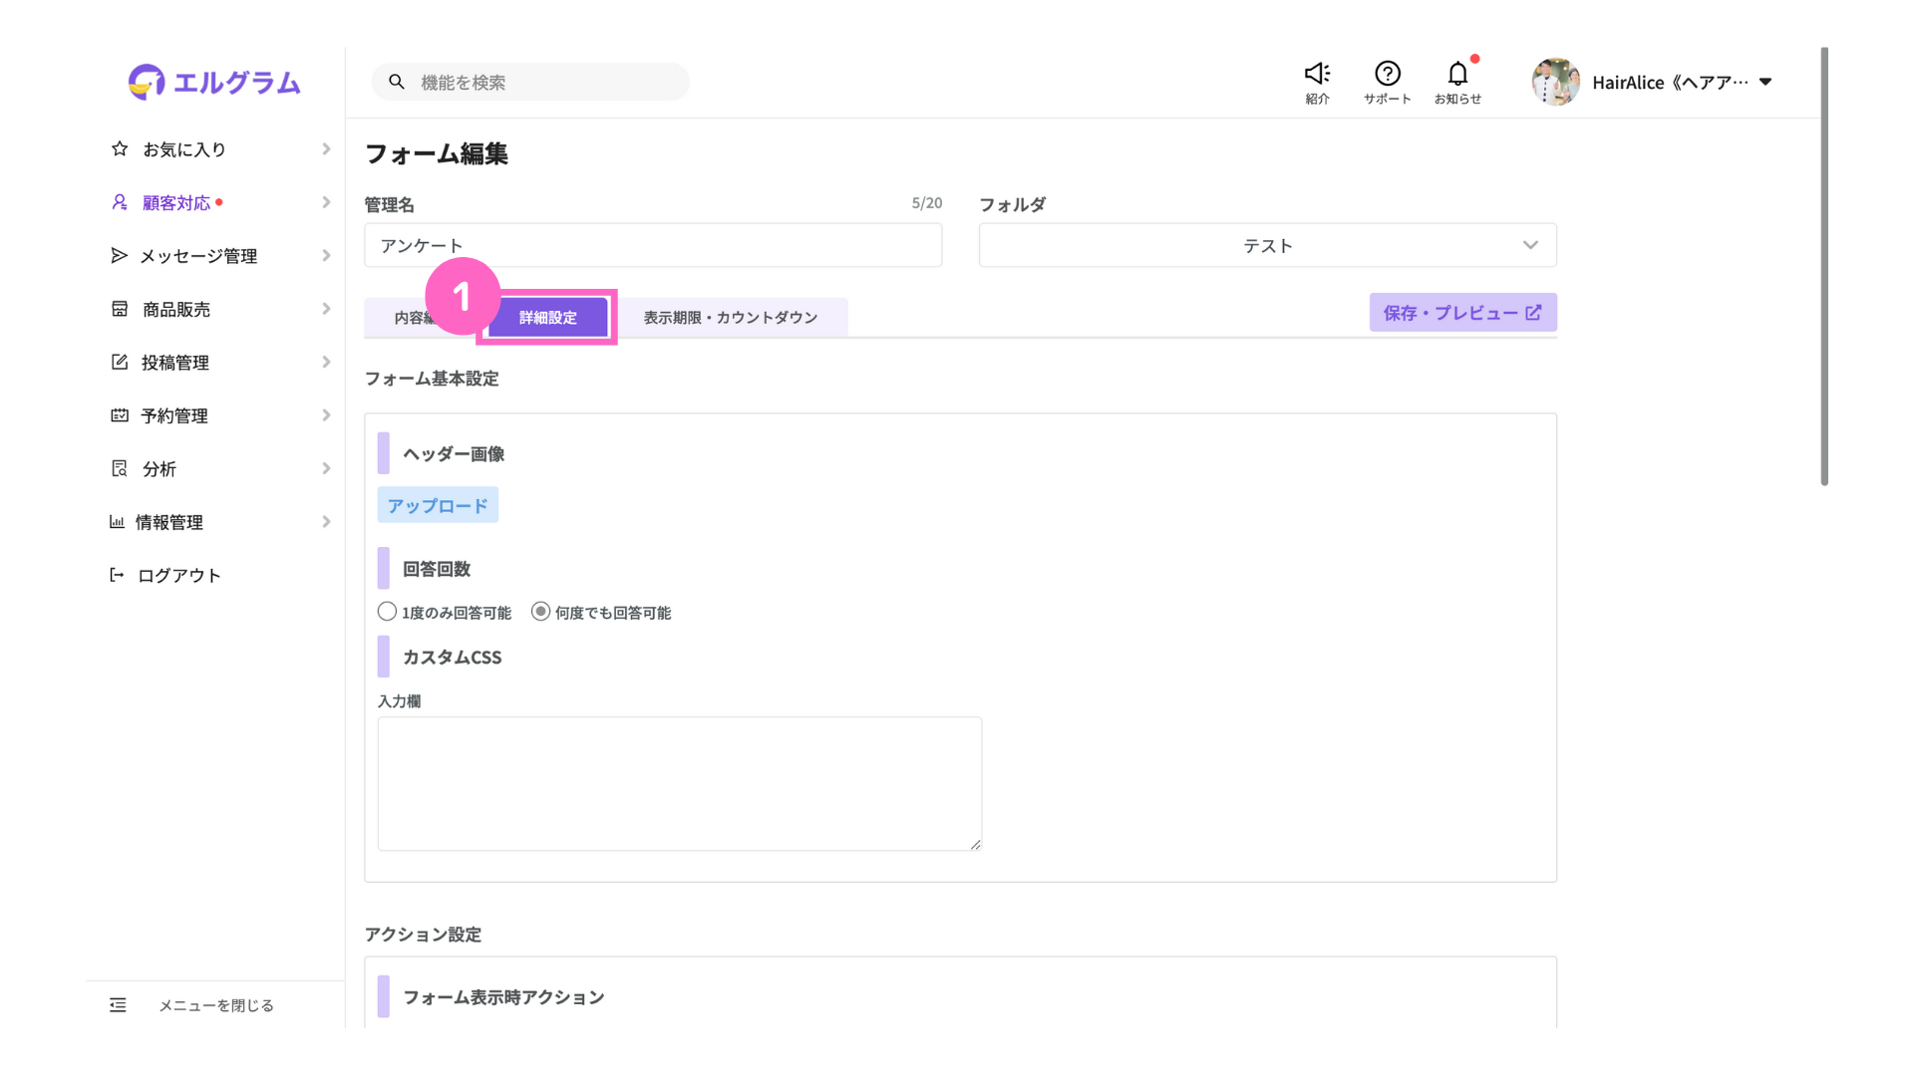The height and width of the screenshot is (1076, 1914).
Task: Click the 管理名 field containing アンケート
Action: tap(653, 245)
